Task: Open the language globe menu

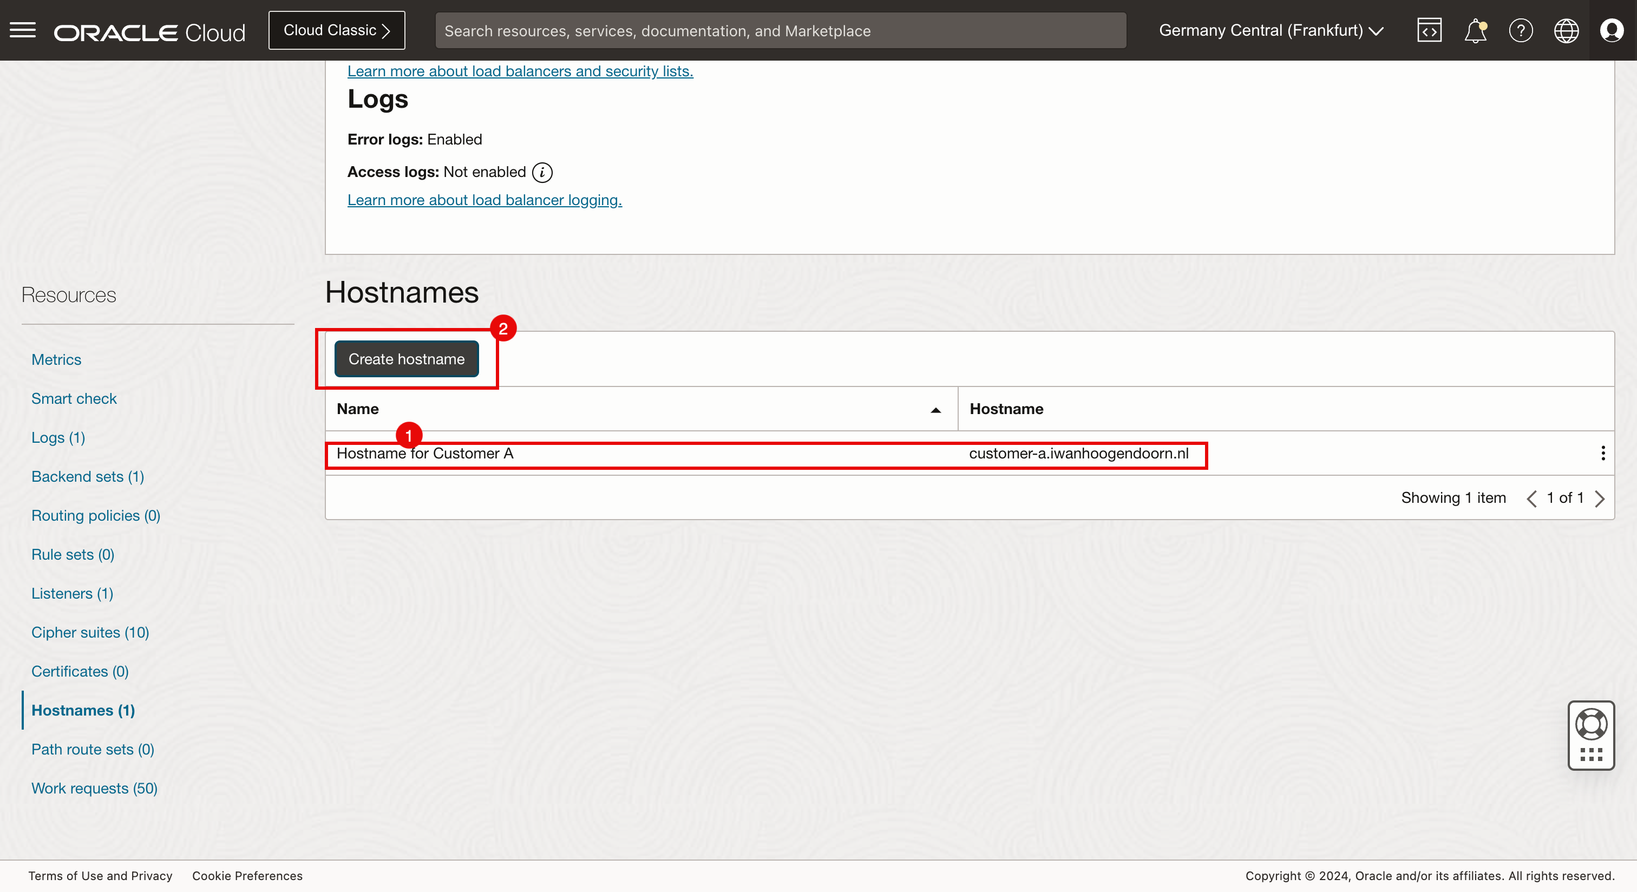Action: pyautogui.click(x=1566, y=30)
